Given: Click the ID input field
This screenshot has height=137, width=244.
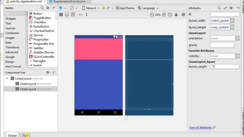Looking at the screenshot, I should tap(225, 14).
